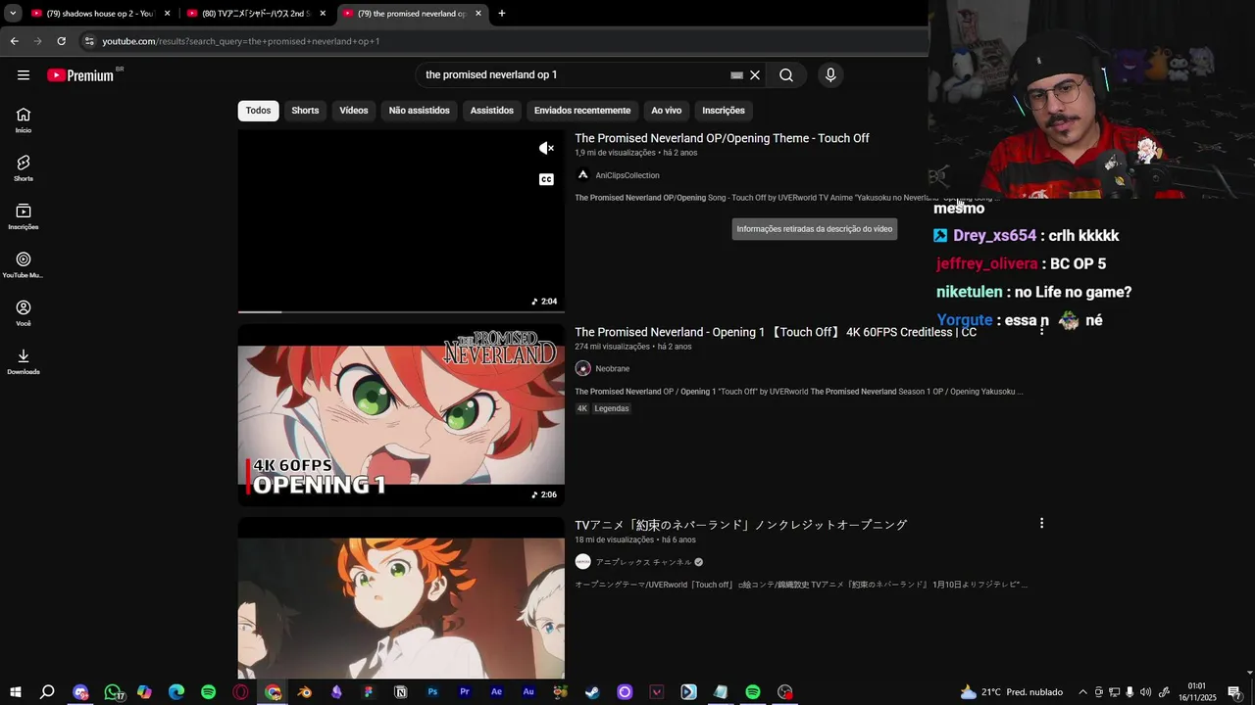Select Enviados recentemente filter chip
This screenshot has height=705, width=1255.
click(x=582, y=111)
